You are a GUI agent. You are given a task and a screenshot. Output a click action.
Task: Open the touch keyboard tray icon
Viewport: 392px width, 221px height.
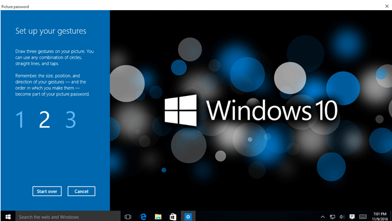coord(363,217)
